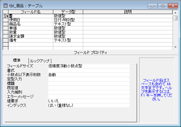Select the 商品名 field name cell
Image resolution: width=181 pixels, height=127 pixels.
pos(31,24)
